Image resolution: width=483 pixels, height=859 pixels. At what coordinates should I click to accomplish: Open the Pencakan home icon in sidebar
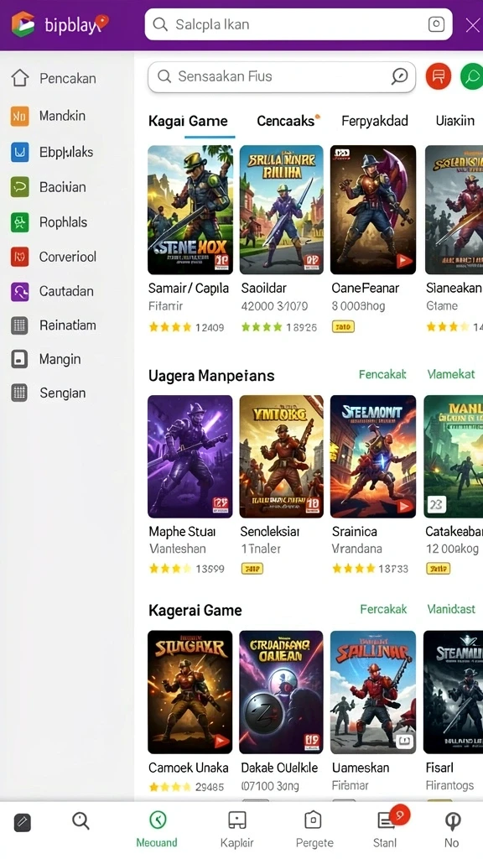pyautogui.click(x=20, y=78)
